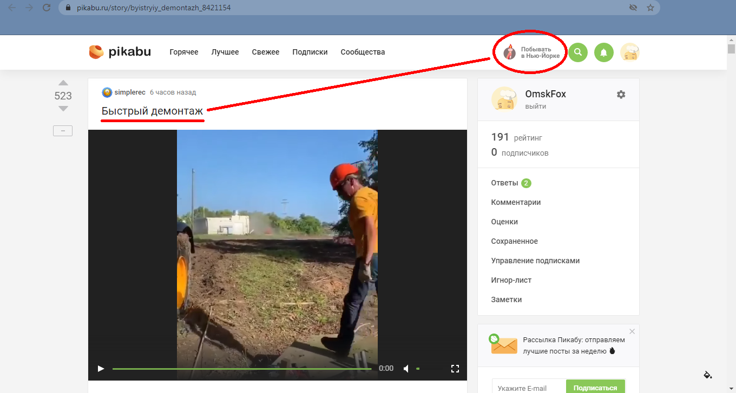Downvote the post with down arrow

coord(63,109)
